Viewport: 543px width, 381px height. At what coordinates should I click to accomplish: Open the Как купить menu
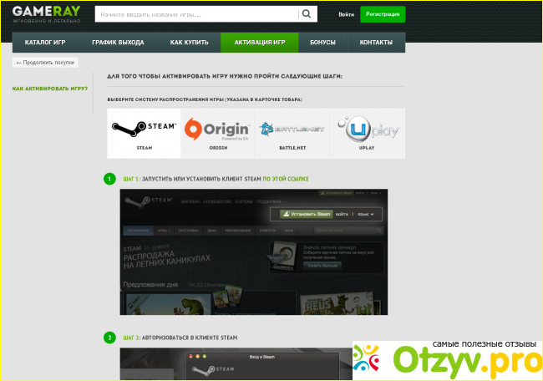pyautogui.click(x=189, y=43)
